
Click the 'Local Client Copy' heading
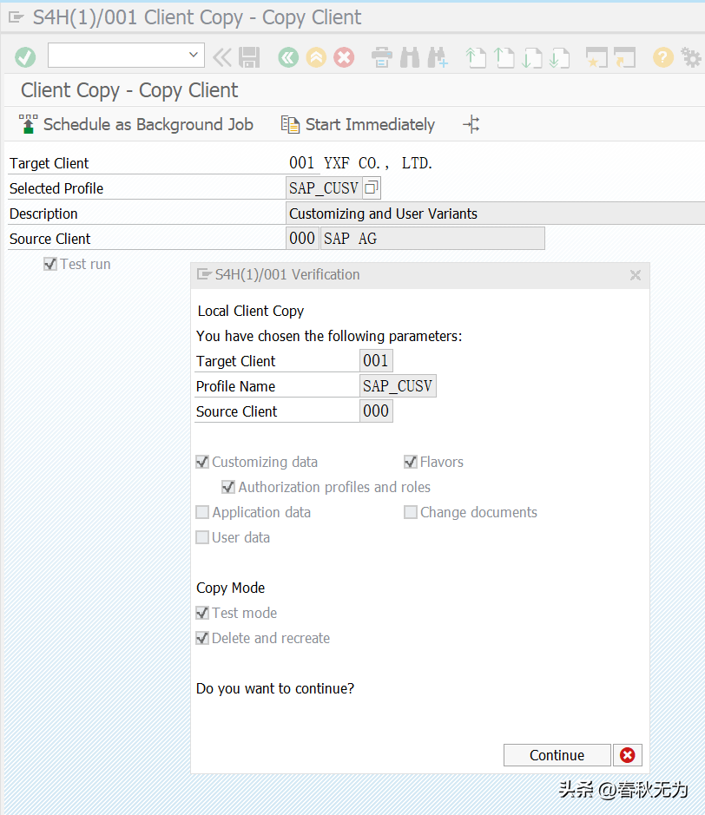click(251, 311)
